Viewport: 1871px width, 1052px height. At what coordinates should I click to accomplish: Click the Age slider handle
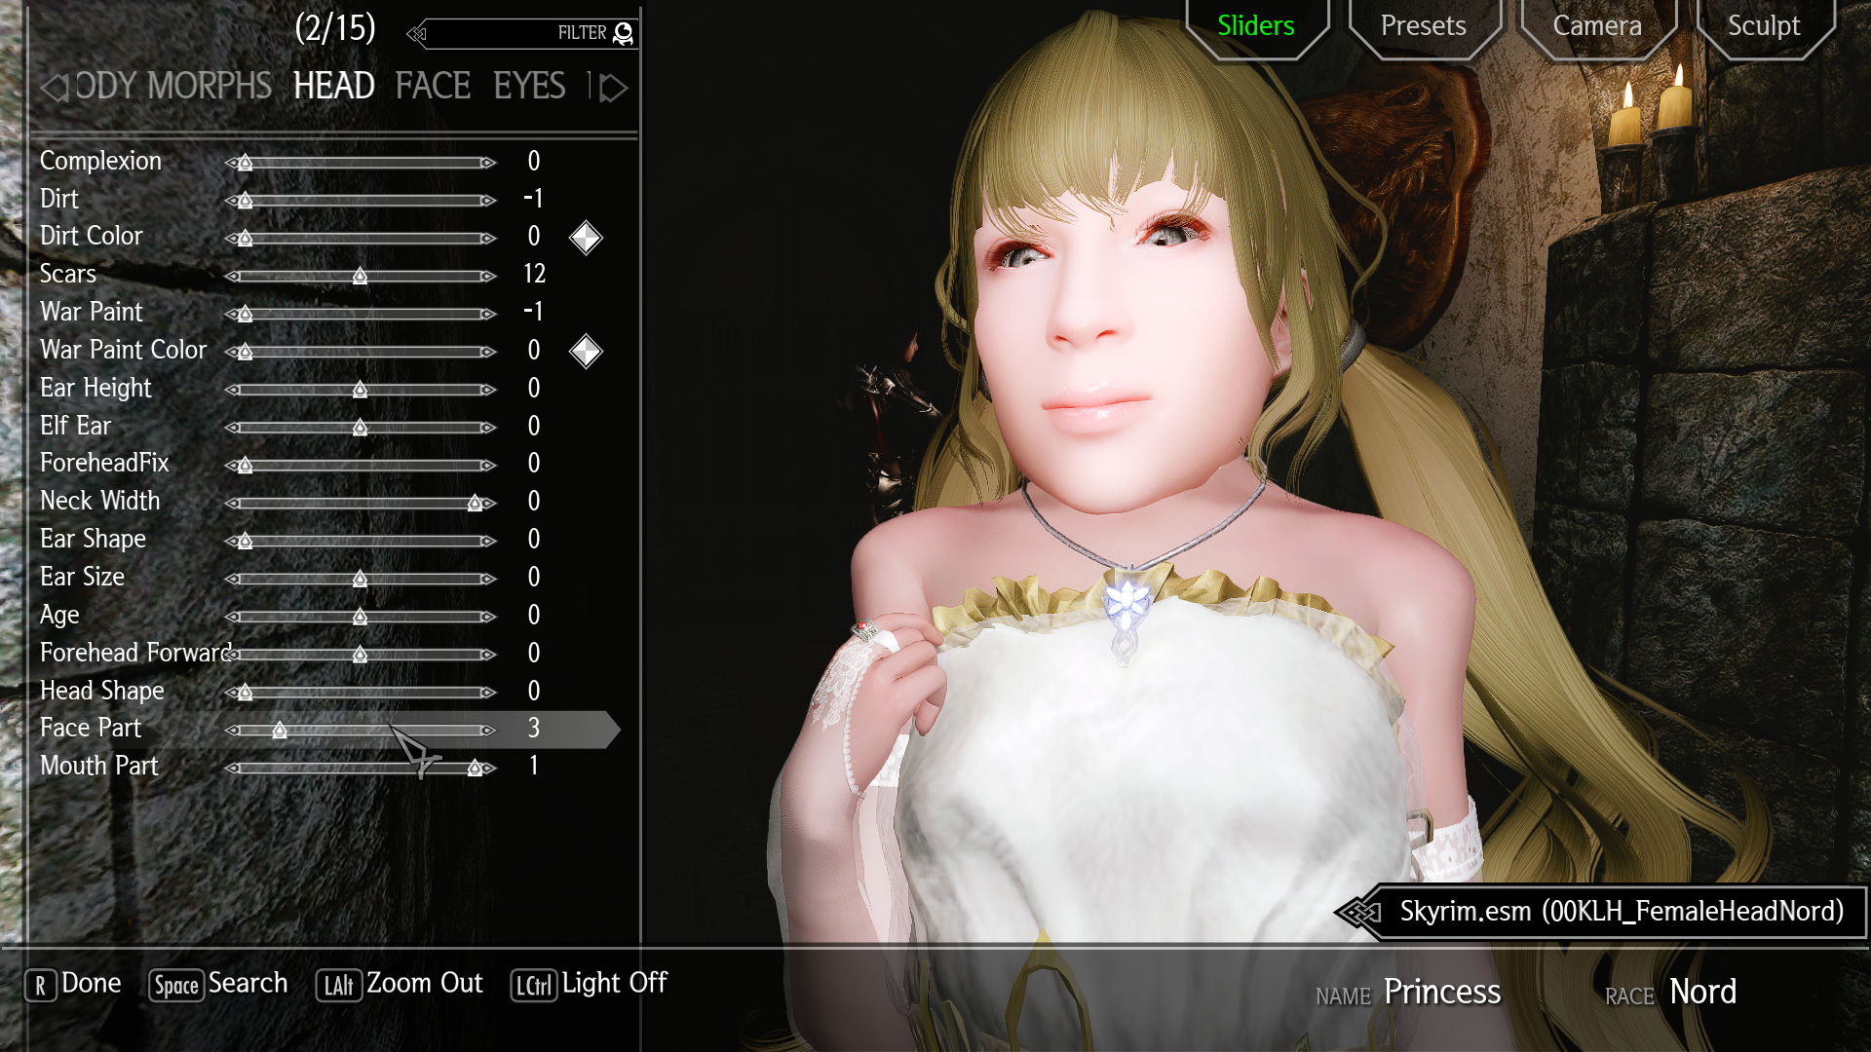pos(361,617)
